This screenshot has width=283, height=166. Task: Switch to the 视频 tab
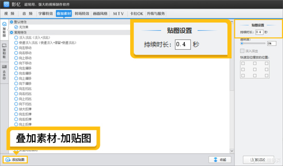click(x=9, y=14)
